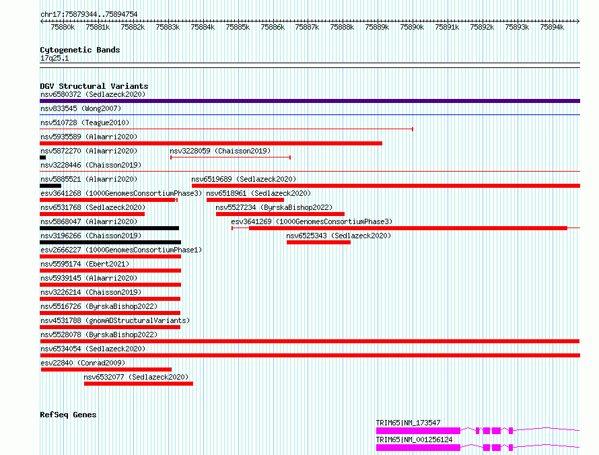Open variant nsv5872270 (Almarri2020) label
The width and height of the screenshot is (599, 455).
(x=89, y=151)
